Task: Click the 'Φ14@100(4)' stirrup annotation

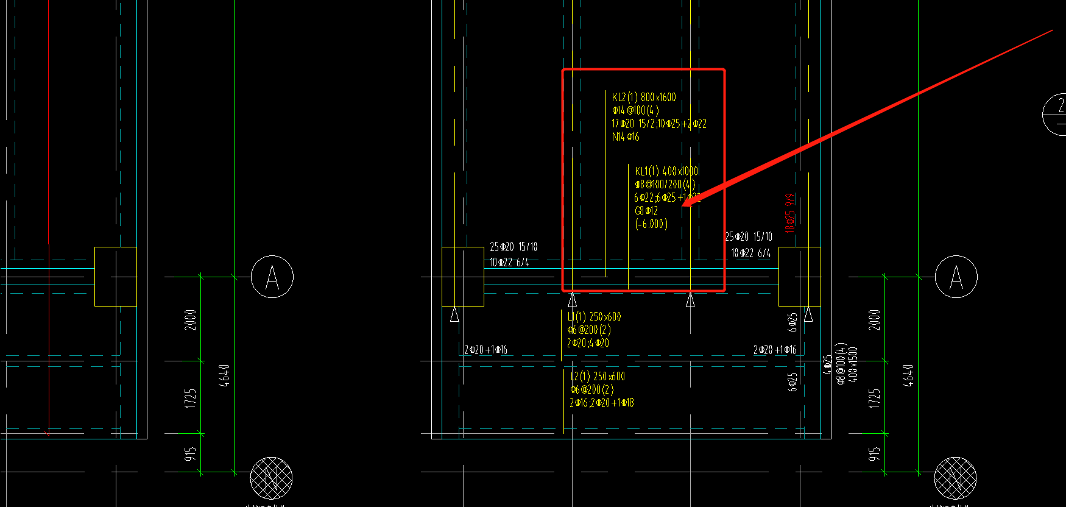Action: [x=635, y=110]
